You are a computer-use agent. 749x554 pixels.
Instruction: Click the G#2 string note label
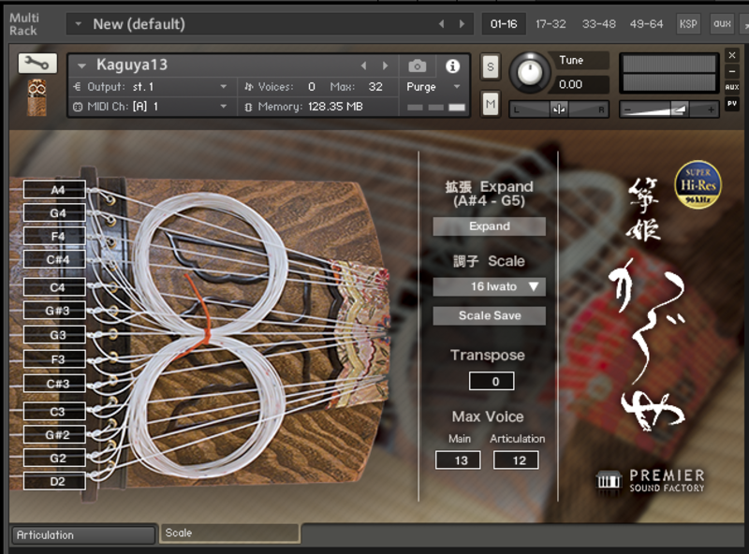pos(54,434)
